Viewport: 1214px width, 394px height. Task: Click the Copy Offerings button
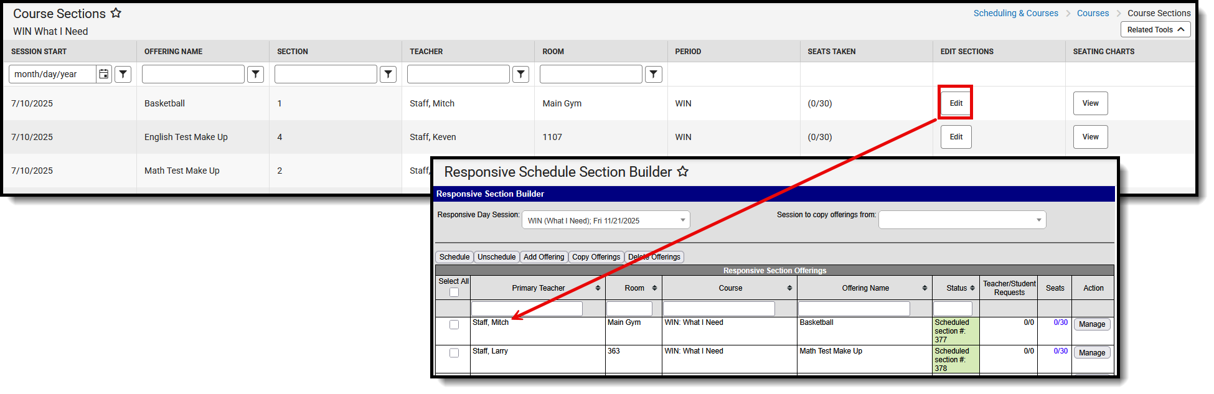596,257
